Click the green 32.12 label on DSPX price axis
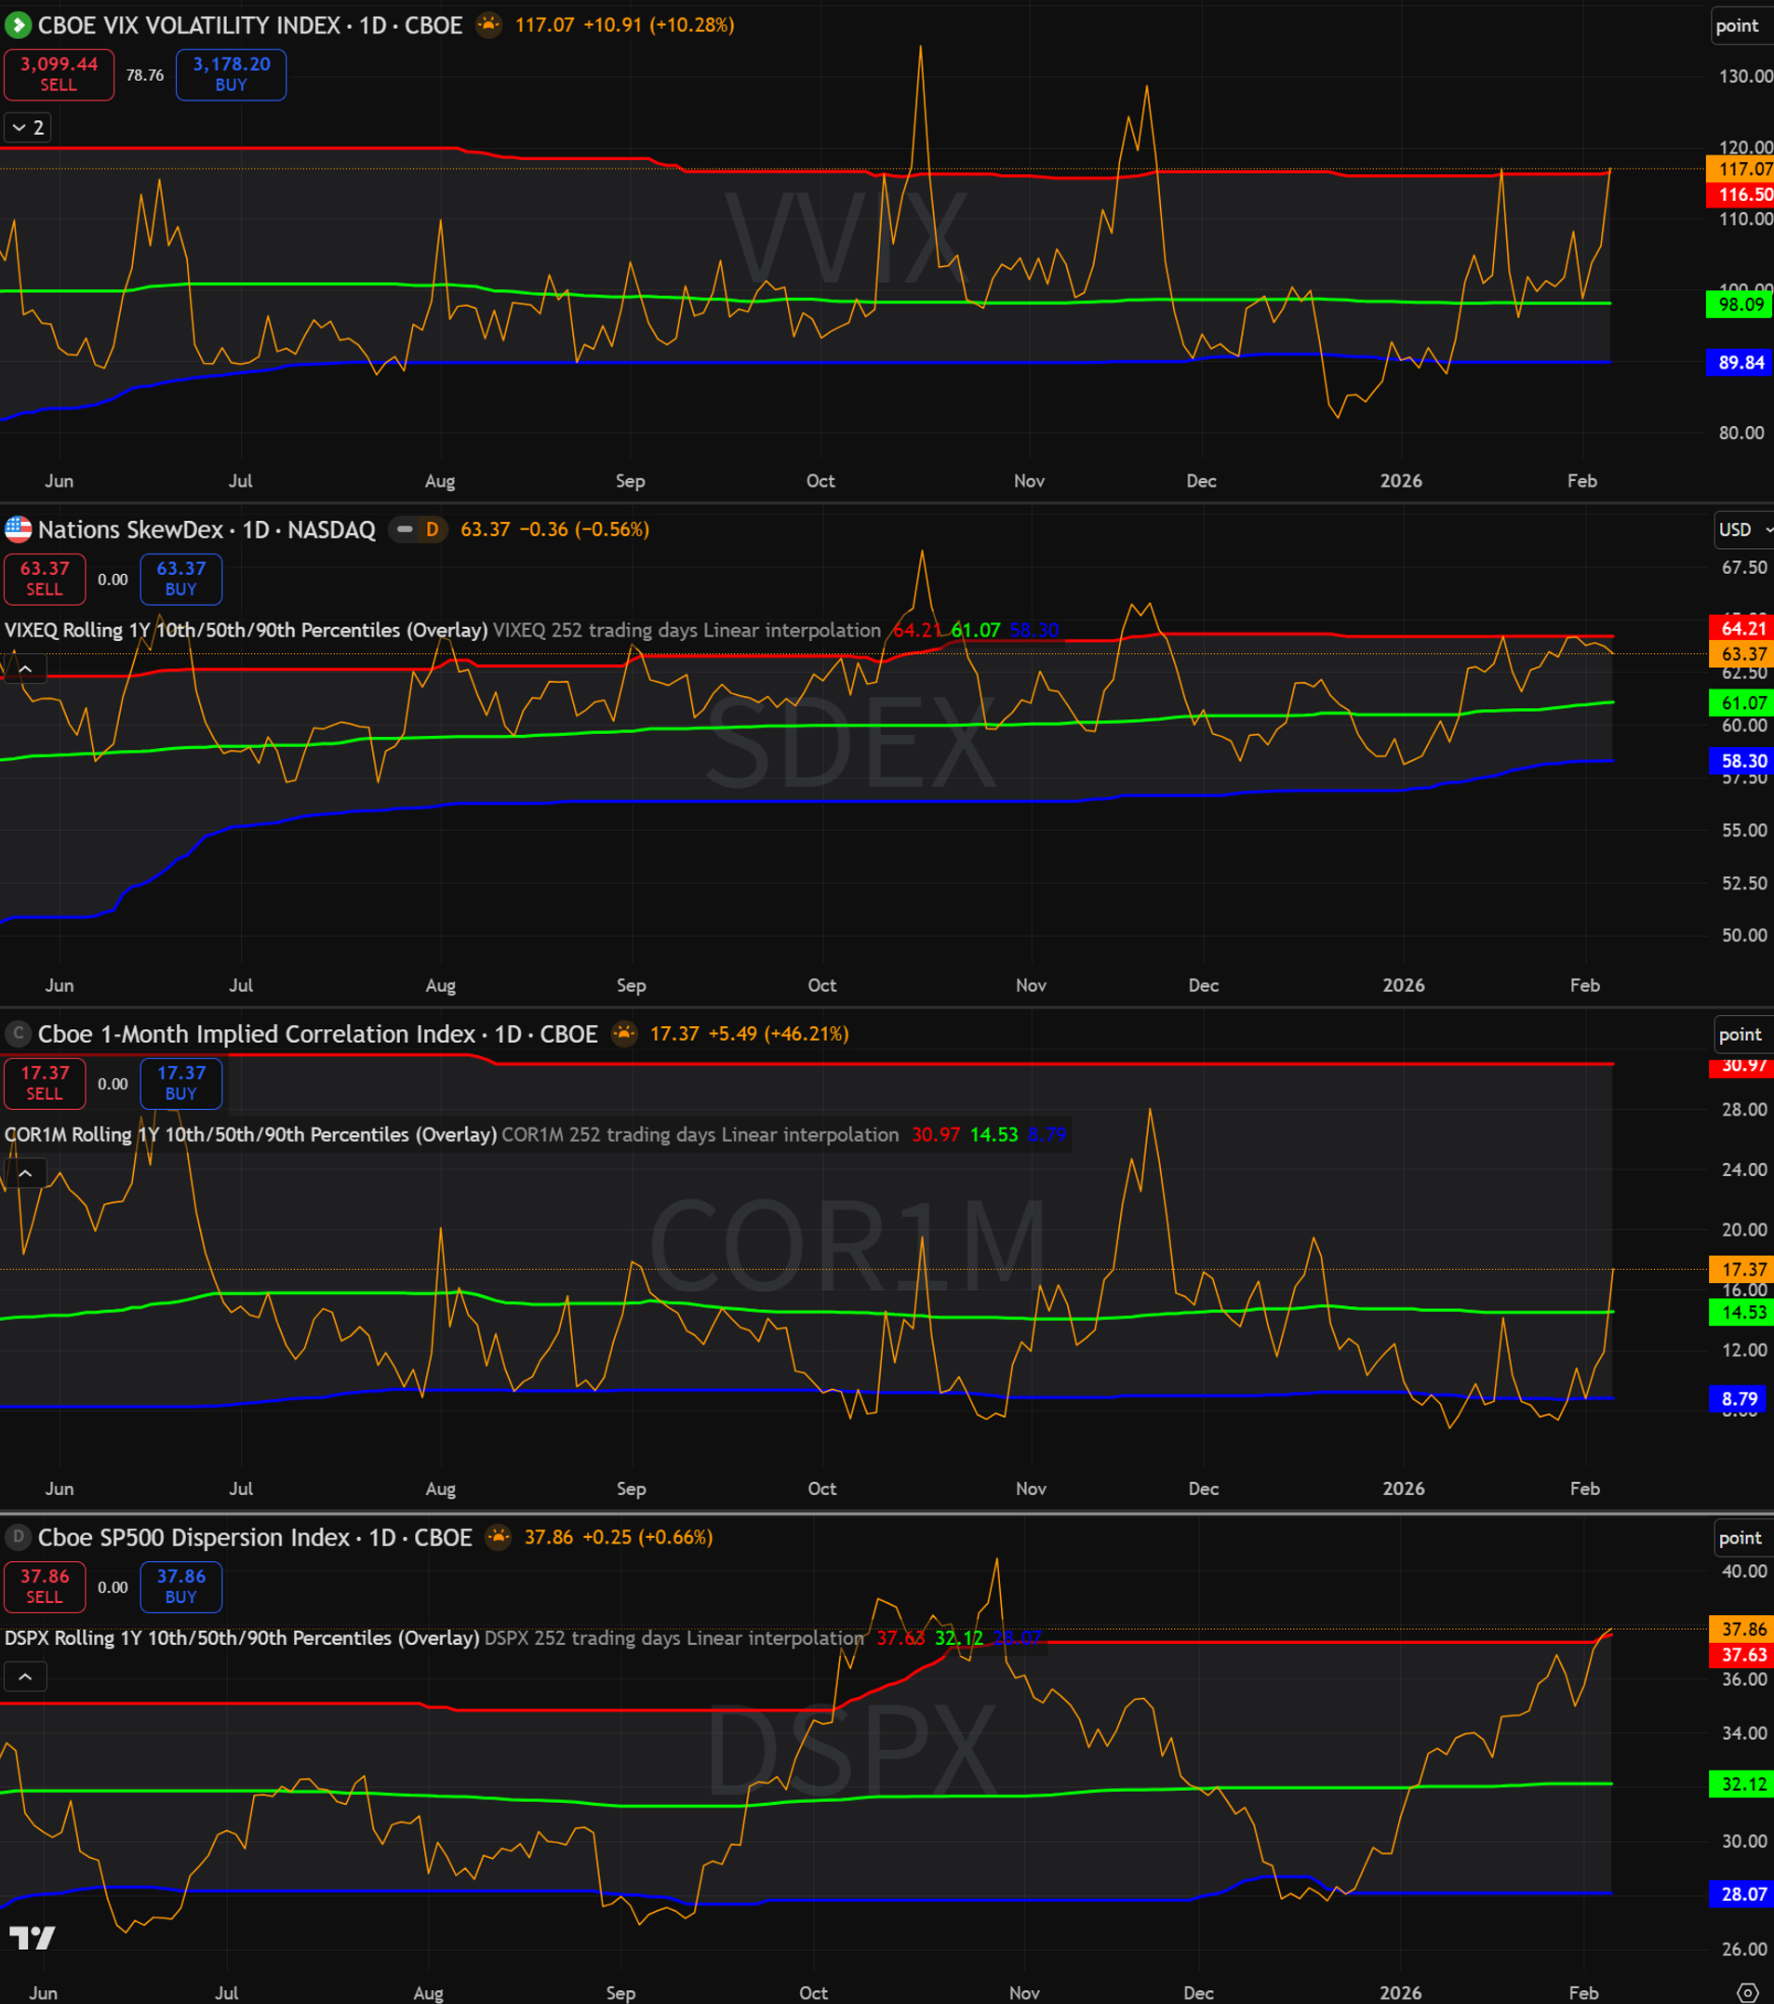 [x=1742, y=1784]
